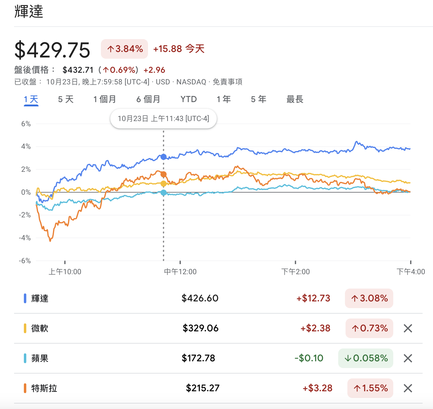Screen dimensions: 433x409
Task: Open the 微軟 stock row
Action: click(x=218, y=328)
